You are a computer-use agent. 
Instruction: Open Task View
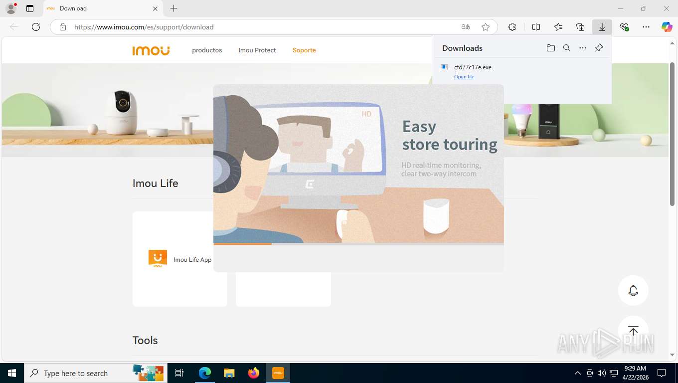point(179,373)
